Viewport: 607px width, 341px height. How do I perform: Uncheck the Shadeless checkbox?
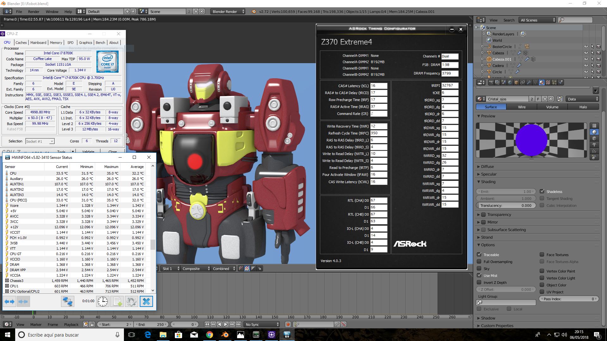click(x=542, y=191)
